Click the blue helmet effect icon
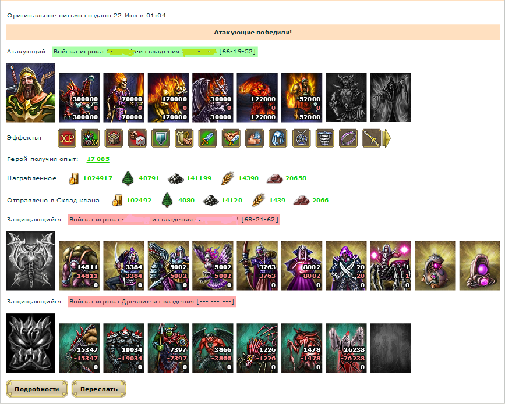 tap(278, 138)
